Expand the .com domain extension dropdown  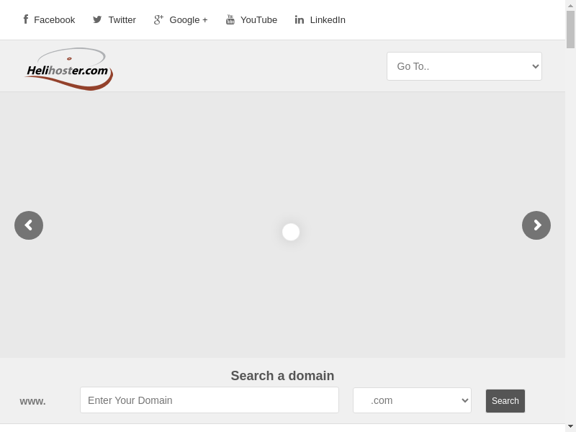(x=412, y=400)
